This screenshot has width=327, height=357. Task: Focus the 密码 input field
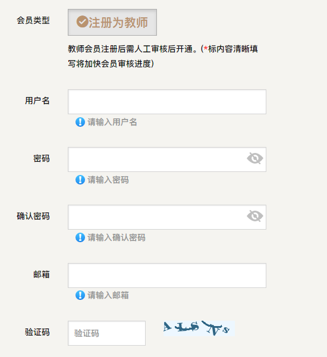click(x=167, y=159)
